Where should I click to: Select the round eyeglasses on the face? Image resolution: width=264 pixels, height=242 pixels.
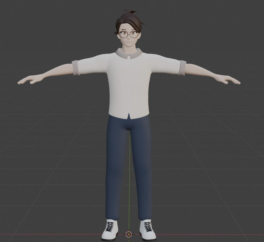click(x=129, y=34)
